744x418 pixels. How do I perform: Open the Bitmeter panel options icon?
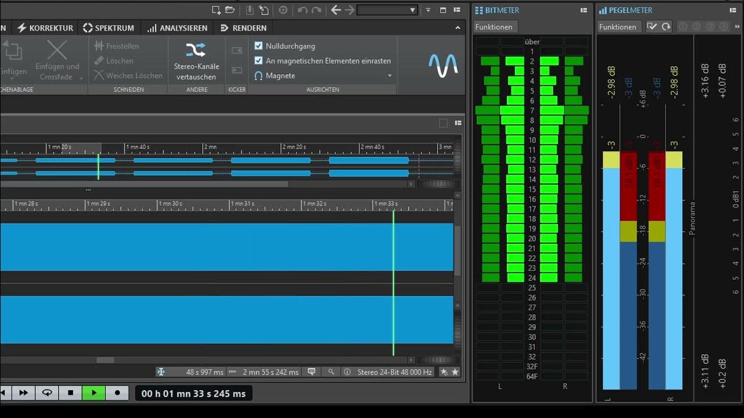(x=584, y=10)
